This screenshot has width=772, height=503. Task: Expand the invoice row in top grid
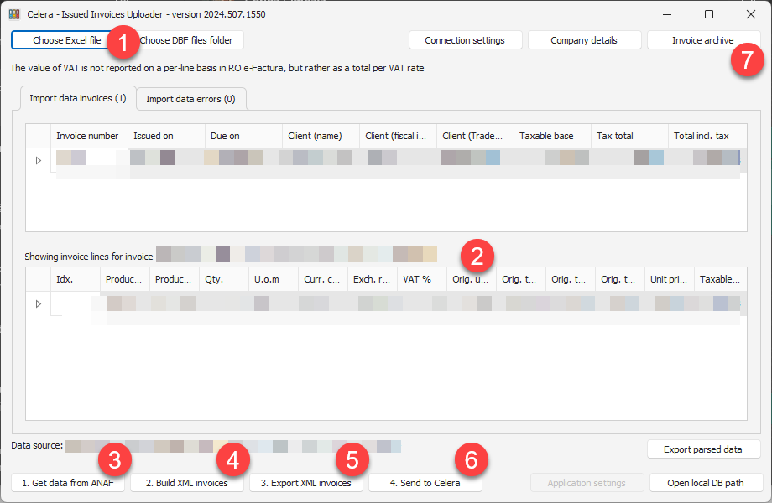point(39,161)
